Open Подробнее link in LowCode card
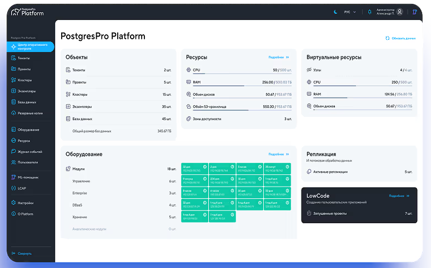 pos(399,196)
